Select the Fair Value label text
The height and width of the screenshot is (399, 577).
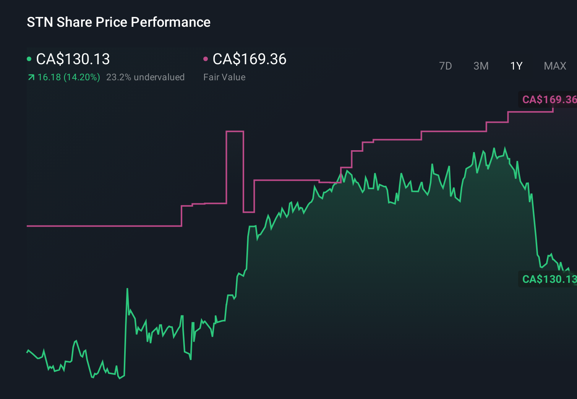pyautogui.click(x=225, y=77)
